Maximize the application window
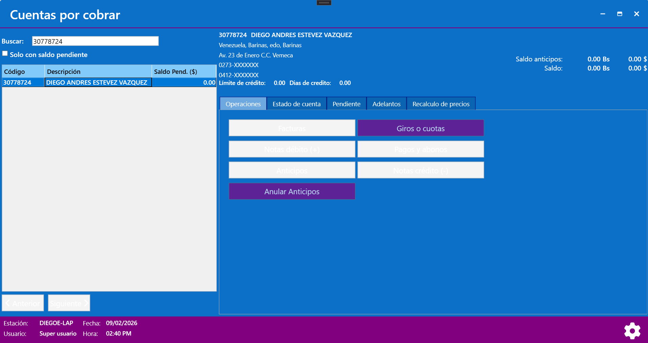Screen dimensions: 648x343 pos(619,14)
